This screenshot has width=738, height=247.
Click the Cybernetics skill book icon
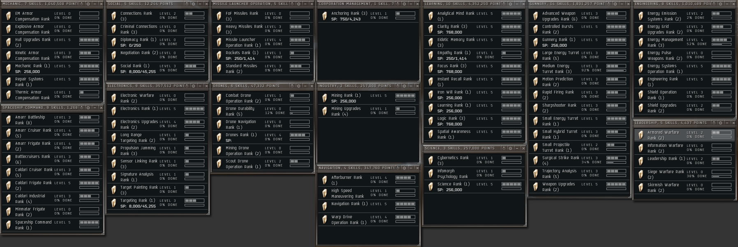(430, 160)
